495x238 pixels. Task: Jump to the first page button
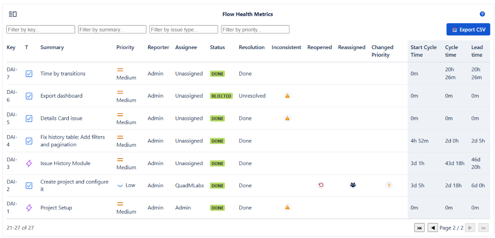tap(419, 228)
